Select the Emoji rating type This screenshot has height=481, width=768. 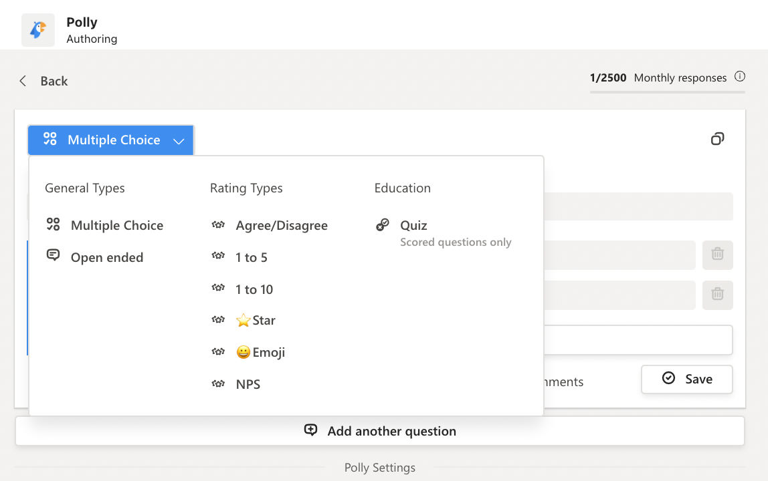[261, 352]
